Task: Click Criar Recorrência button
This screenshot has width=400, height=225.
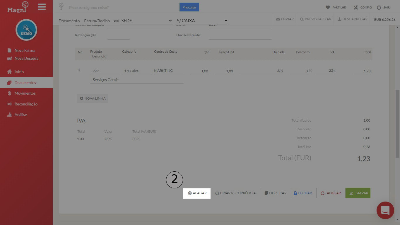Action: pos(235,193)
